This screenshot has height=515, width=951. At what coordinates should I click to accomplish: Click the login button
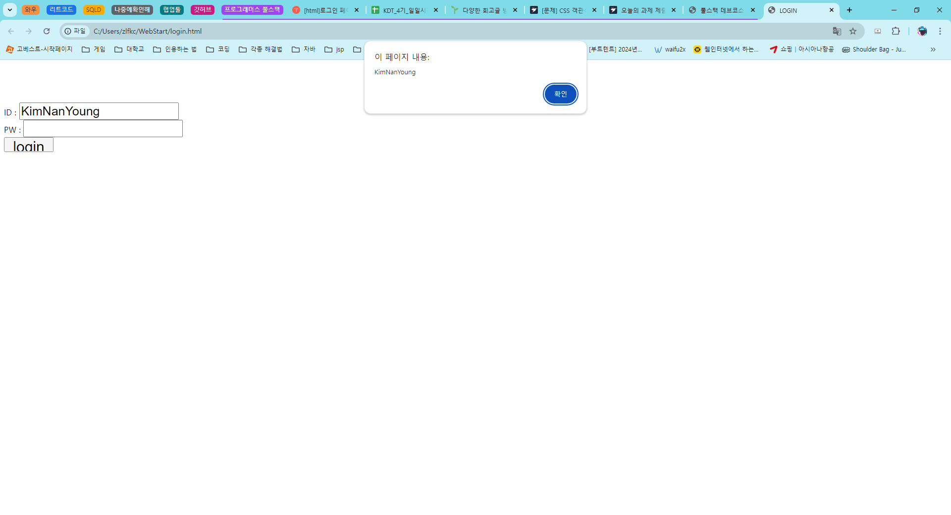pos(29,145)
